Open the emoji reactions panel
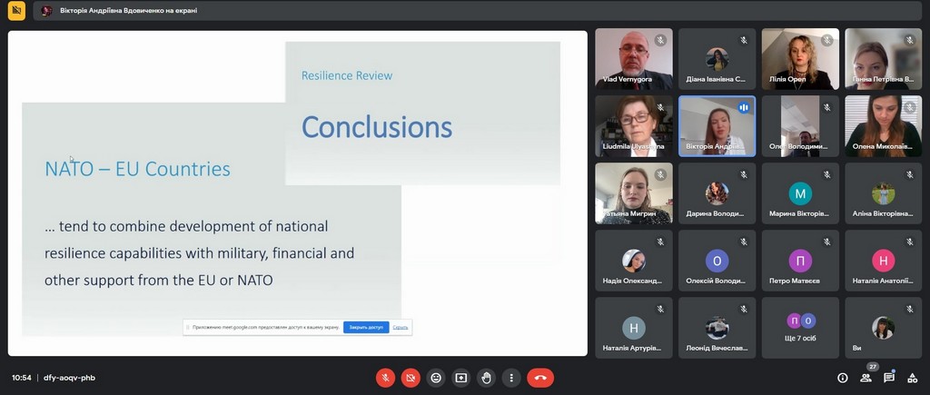930x395 pixels. pyautogui.click(x=436, y=378)
